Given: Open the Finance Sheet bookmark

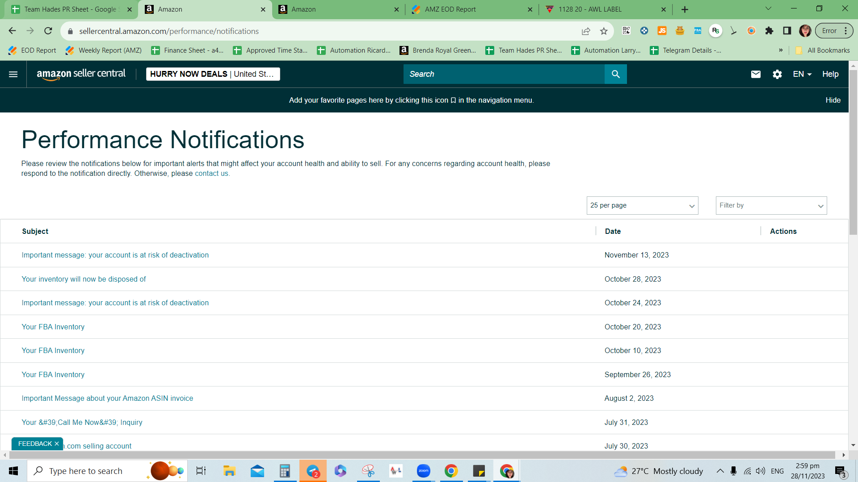Looking at the screenshot, I should tap(187, 50).
